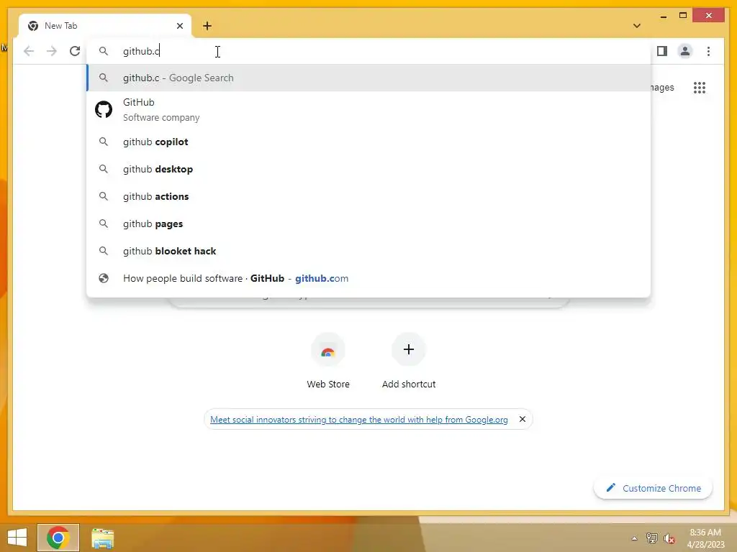Select 'github.c - Google Search' suggestion
The image size is (737, 552).
[368, 78]
